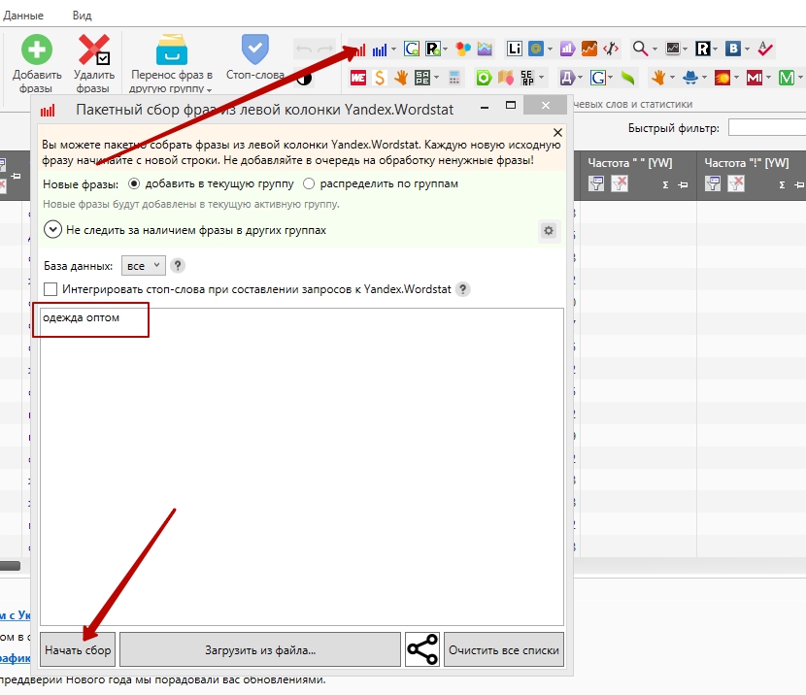This screenshot has width=806, height=695.
Task: Click the SERP toolbar icon
Action: [x=527, y=78]
